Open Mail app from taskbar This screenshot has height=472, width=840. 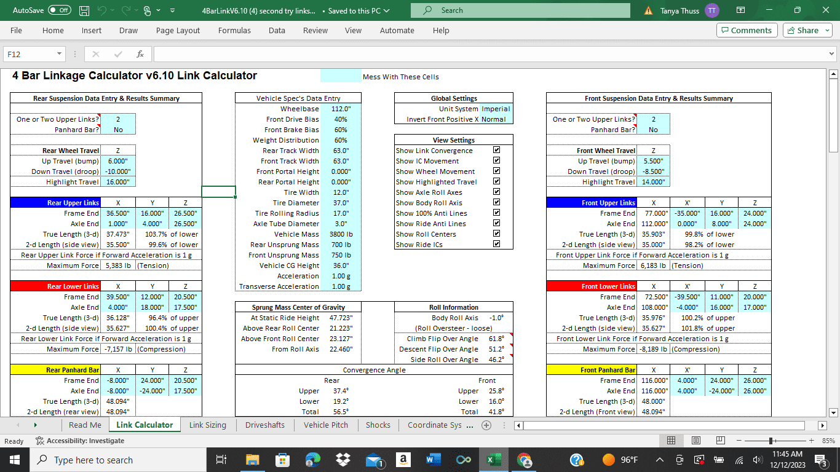(374, 460)
